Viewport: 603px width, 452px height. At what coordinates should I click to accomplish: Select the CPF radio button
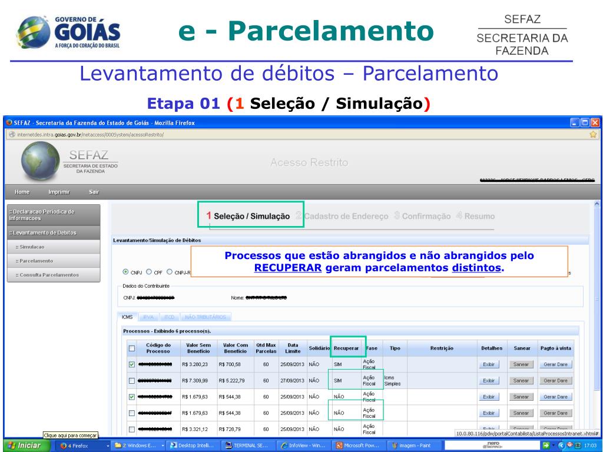point(149,272)
